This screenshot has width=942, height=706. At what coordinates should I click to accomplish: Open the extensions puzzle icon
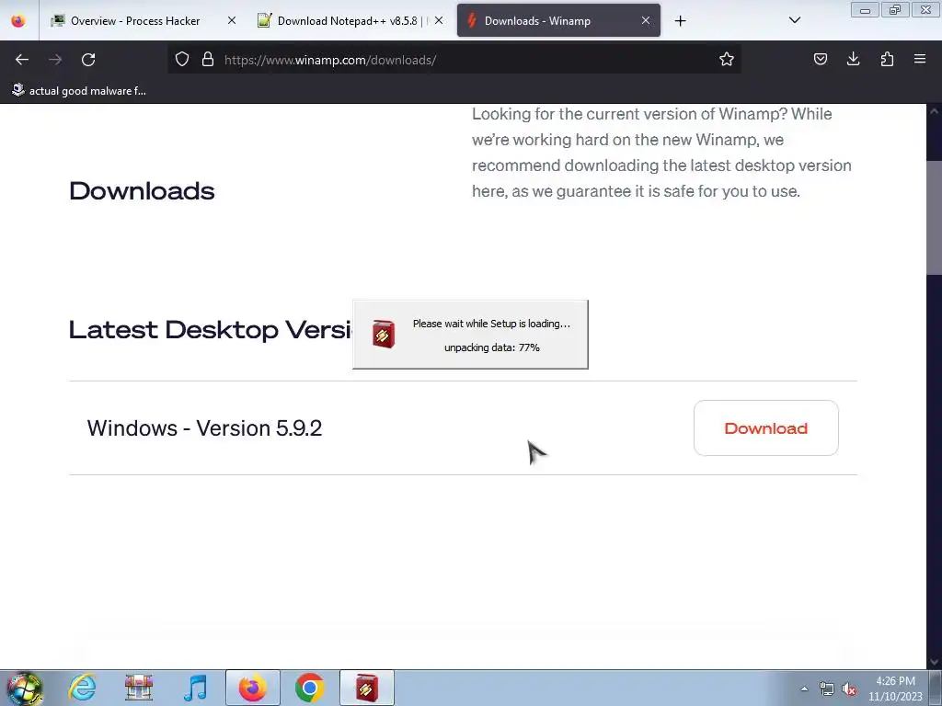887,59
